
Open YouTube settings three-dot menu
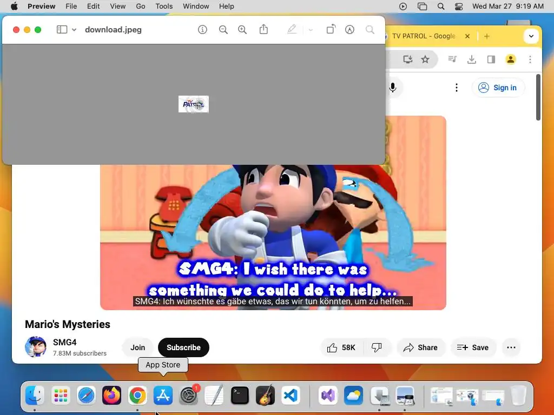coord(457,88)
